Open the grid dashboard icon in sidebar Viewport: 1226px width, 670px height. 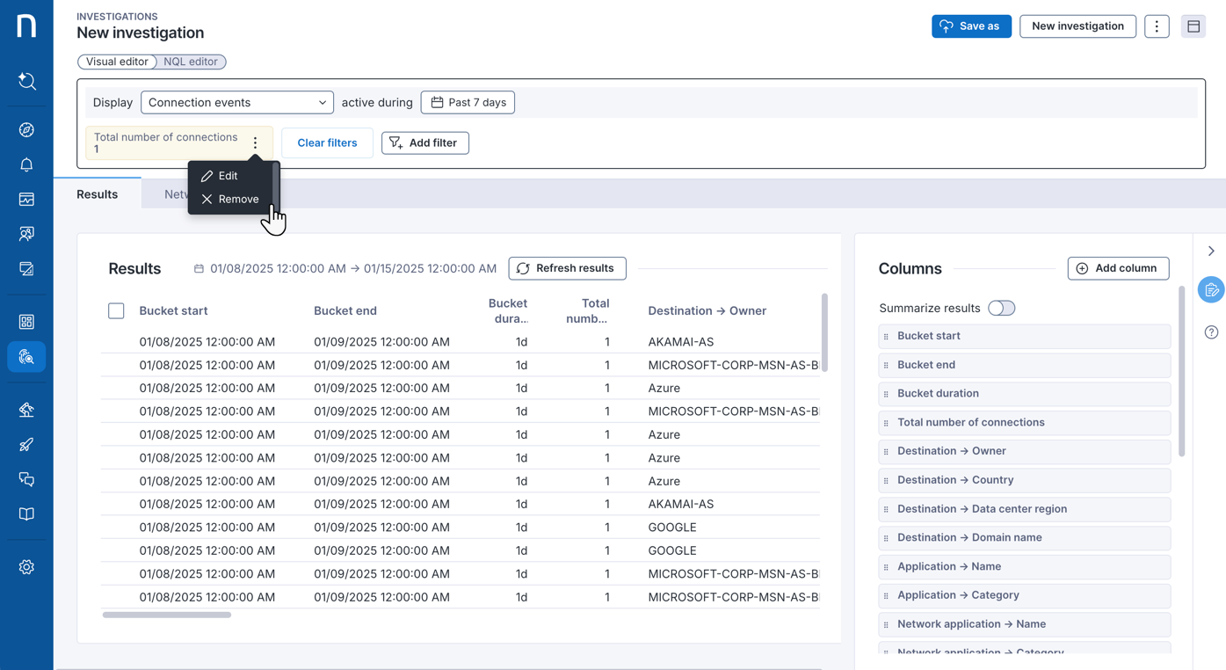pos(26,322)
